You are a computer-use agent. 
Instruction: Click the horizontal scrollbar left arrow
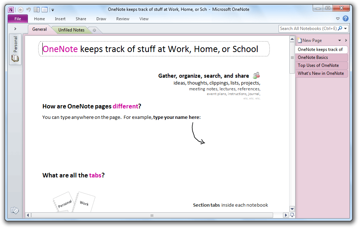click(x=28, y=215)
